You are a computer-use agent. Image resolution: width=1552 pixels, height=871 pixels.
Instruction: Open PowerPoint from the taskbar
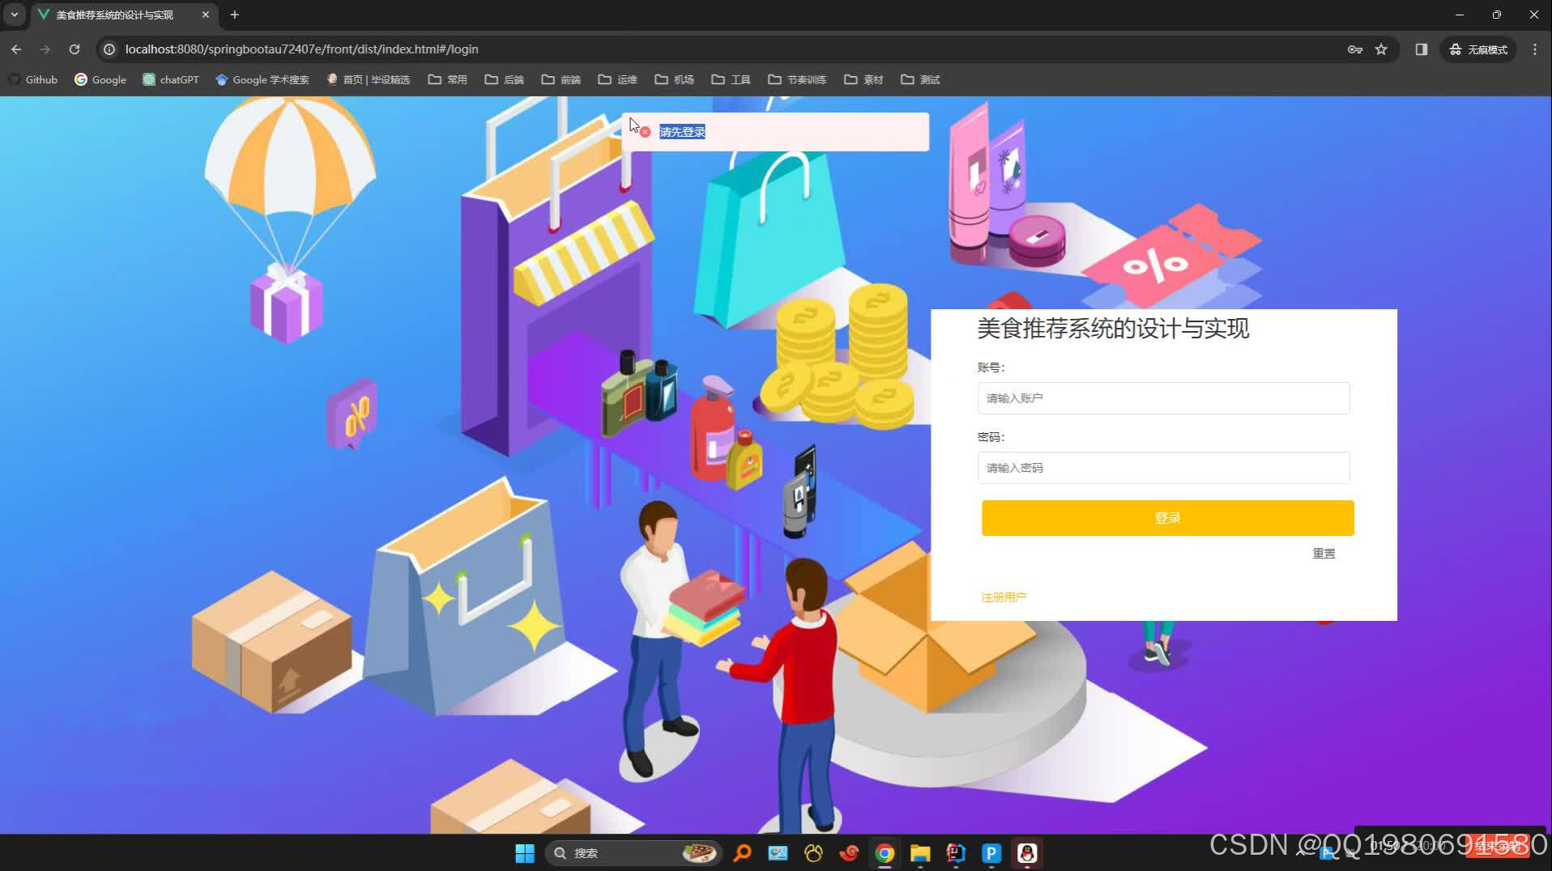coord(991,852)
